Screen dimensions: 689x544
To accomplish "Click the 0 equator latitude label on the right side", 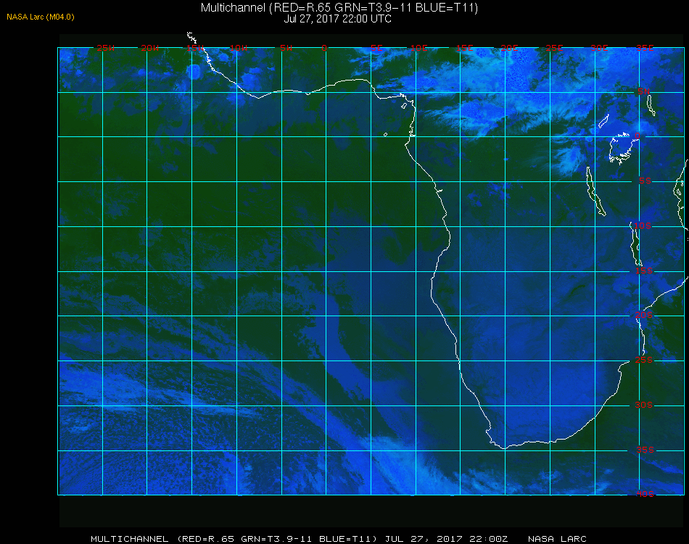I will 638,136.
